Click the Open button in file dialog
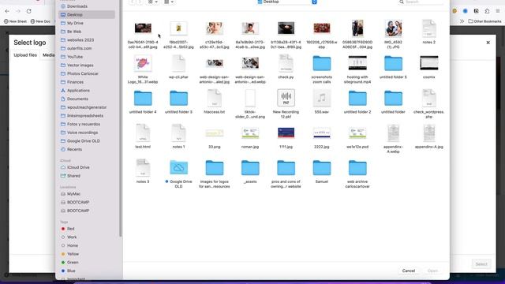The image size is (505, 284). point(432,271)
